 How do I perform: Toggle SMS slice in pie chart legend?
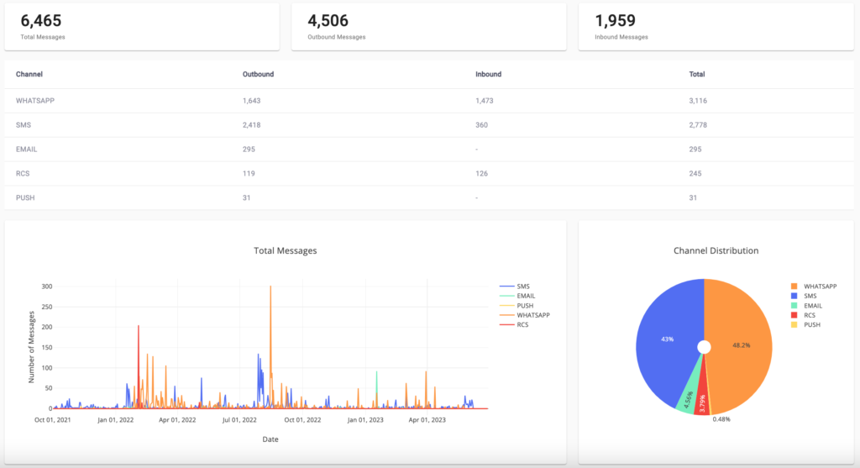(x=804, y=296)
